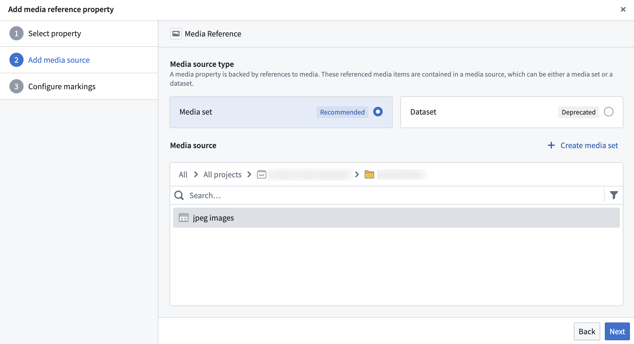Click the plus icon beside Create media set
The width and height of the screenshot is (634, 344).
point(551,145)
